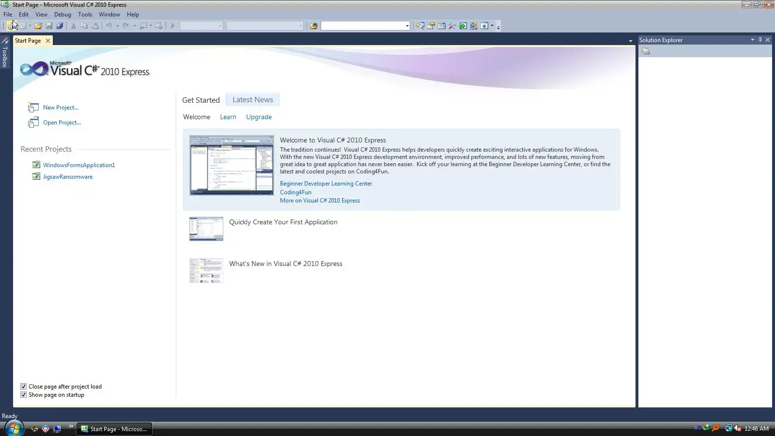775x436 pixels.
Task: Open the Beginner Developer Learning Center link
Action: pyautogui.click(x=326, y=184)
